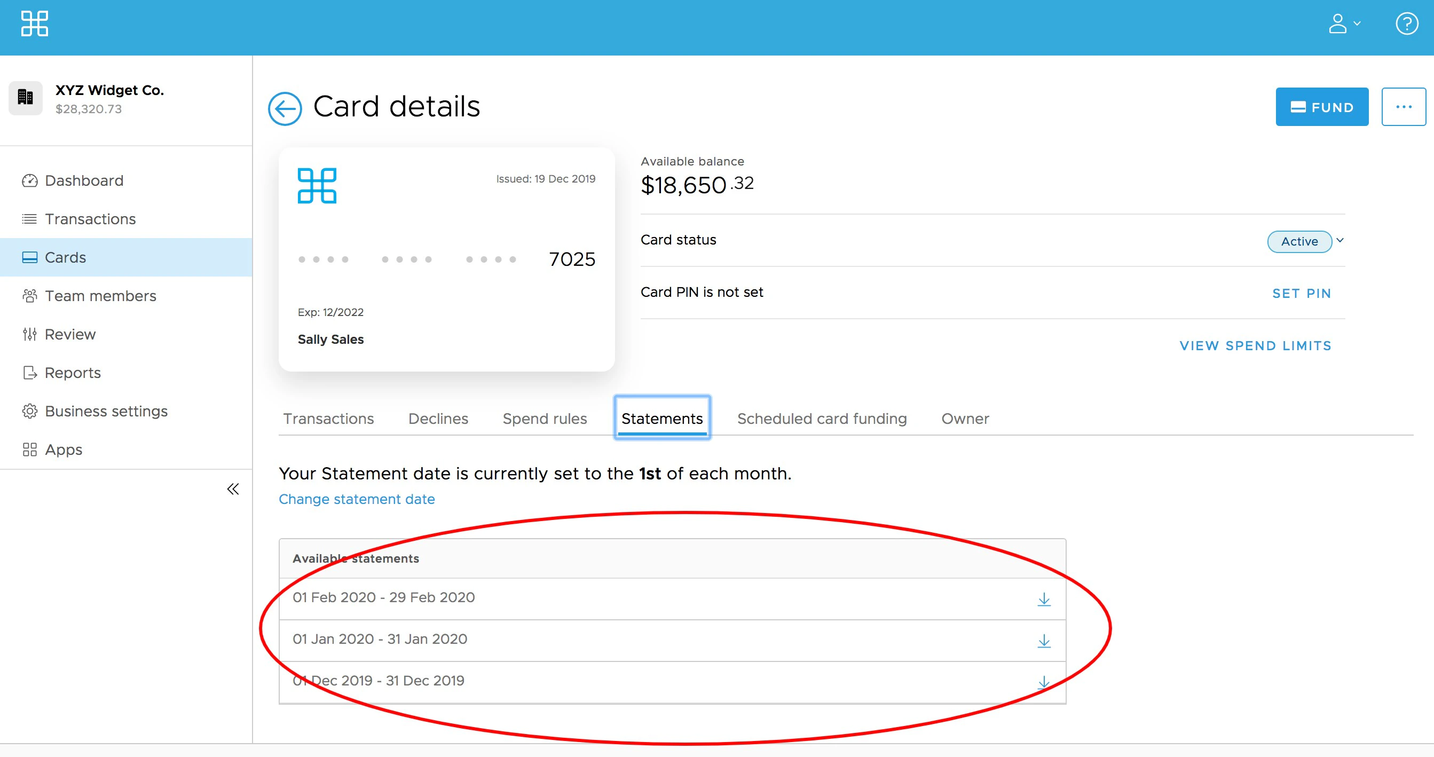Open the user account dropdown
1434x757 pixels.
pyautogui.click(x=1343, y=24)
